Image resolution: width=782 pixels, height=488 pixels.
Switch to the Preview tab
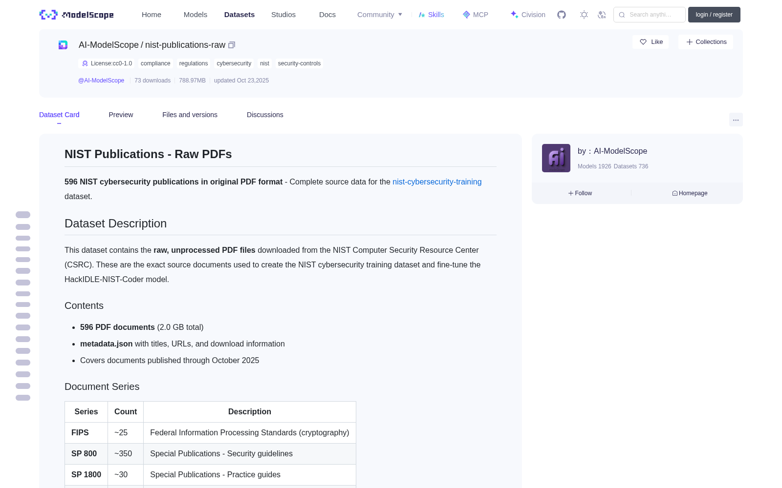[121, 115]
